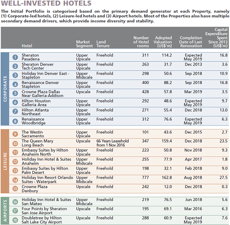This screenshot has width=230, height=225.
Task: Select Four Points by Sheraton San Jose Airport
Action: tap(44, 211)
